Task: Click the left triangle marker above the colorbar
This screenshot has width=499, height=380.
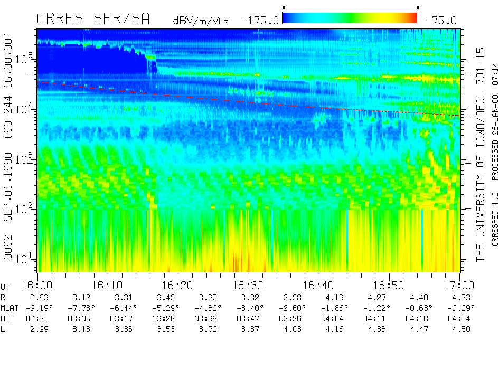Action: (x=284, y=8)
